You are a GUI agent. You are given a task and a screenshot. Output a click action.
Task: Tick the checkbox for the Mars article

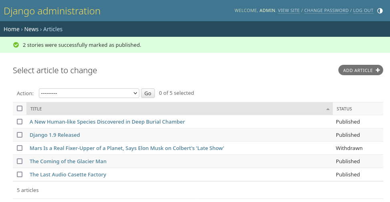click(20, 148)
